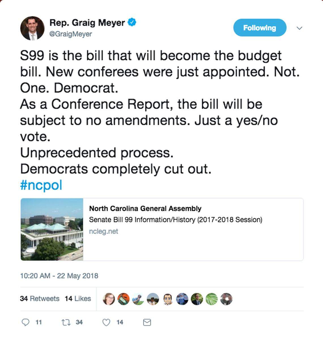Click the reply speech bubble icon
Image resolution: width=323 pixels, height=339 pixels.
[x=25, y=322]
